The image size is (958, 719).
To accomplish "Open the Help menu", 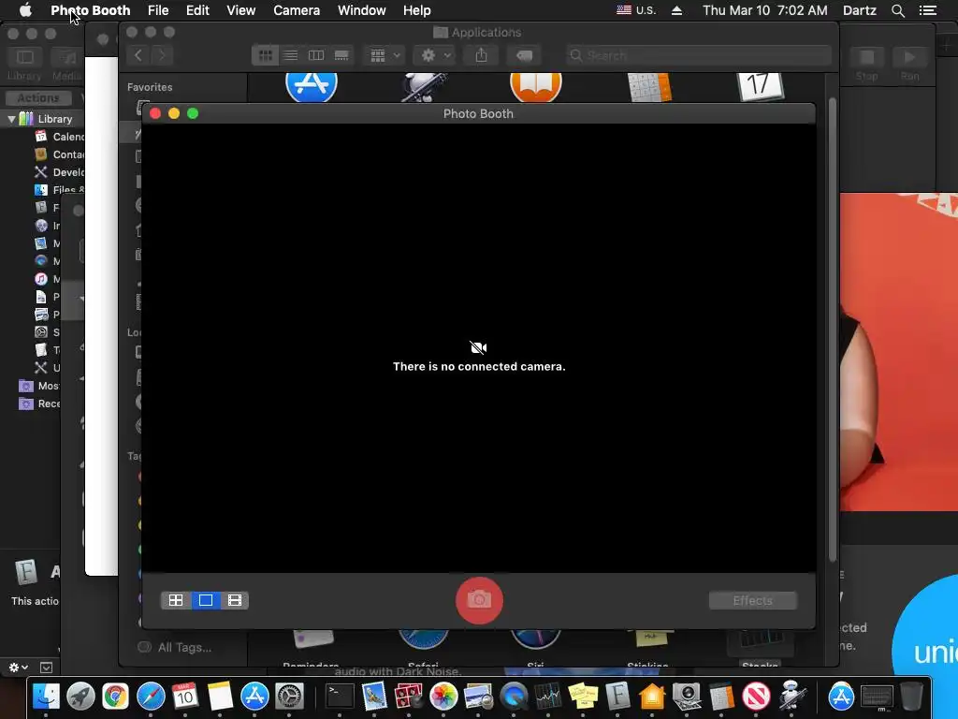I will (416, 10).
